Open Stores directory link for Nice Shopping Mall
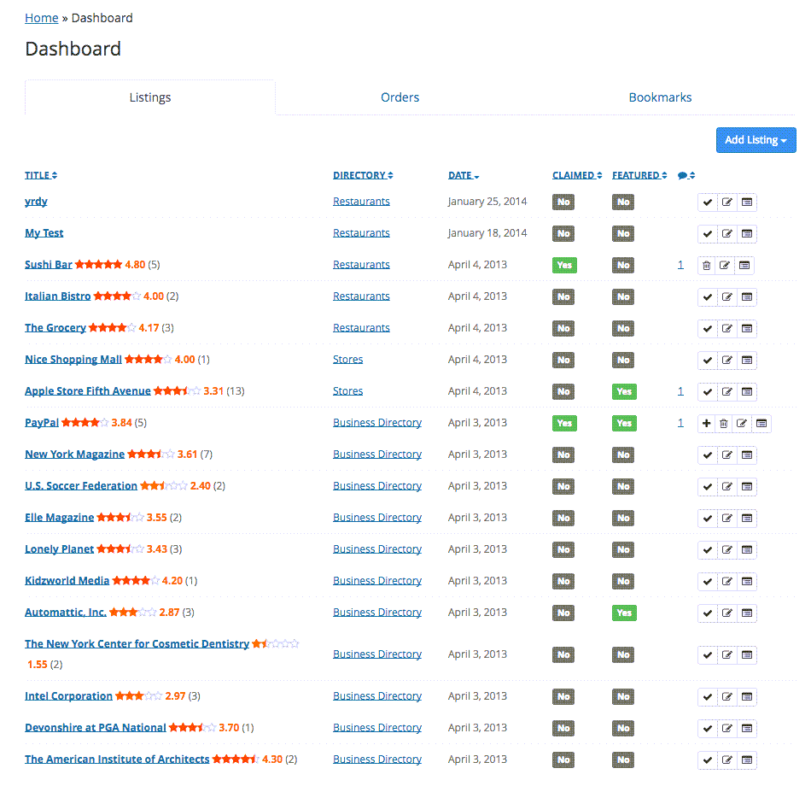The height and width of the screenshot is (786, 811). click(x=347, y=360)
